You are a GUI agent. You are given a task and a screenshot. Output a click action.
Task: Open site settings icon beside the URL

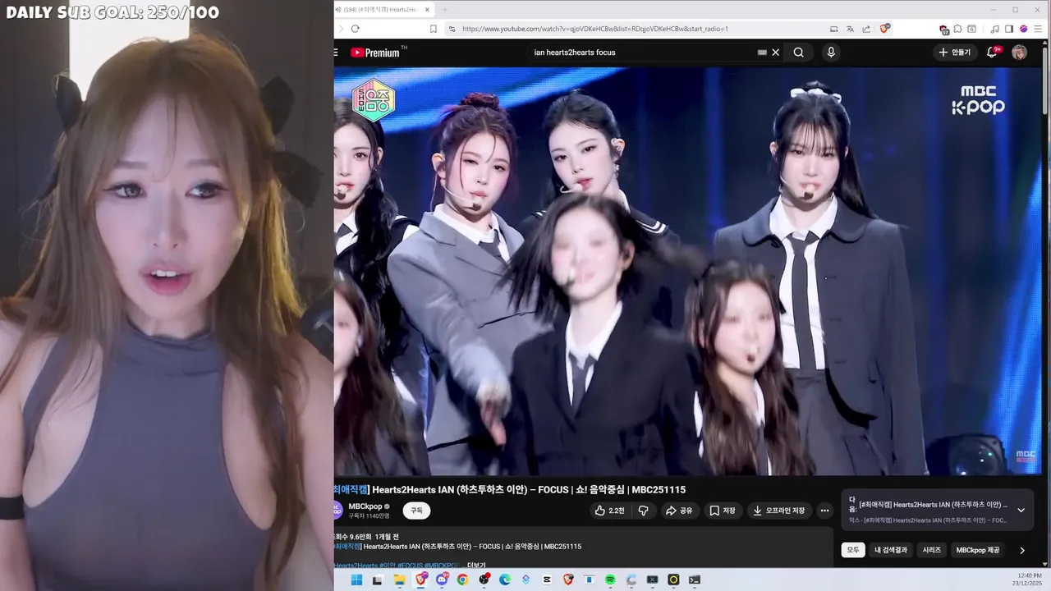tap(452, 29)
